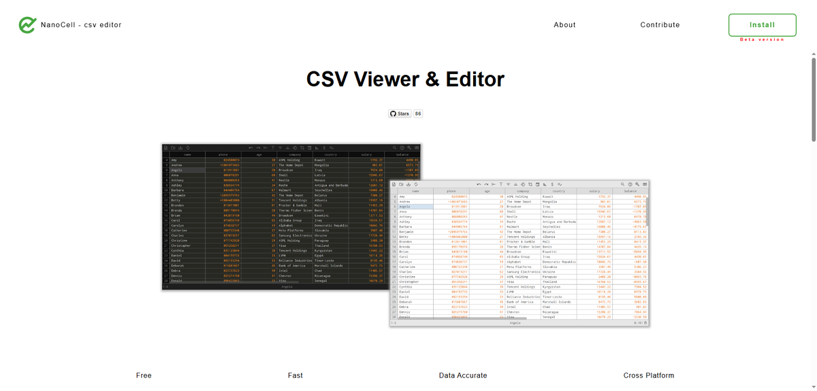This screenshot has width=817, height=391.
Task: Click help question icon in dark screenshot
Action: click(x=402, y=148)
